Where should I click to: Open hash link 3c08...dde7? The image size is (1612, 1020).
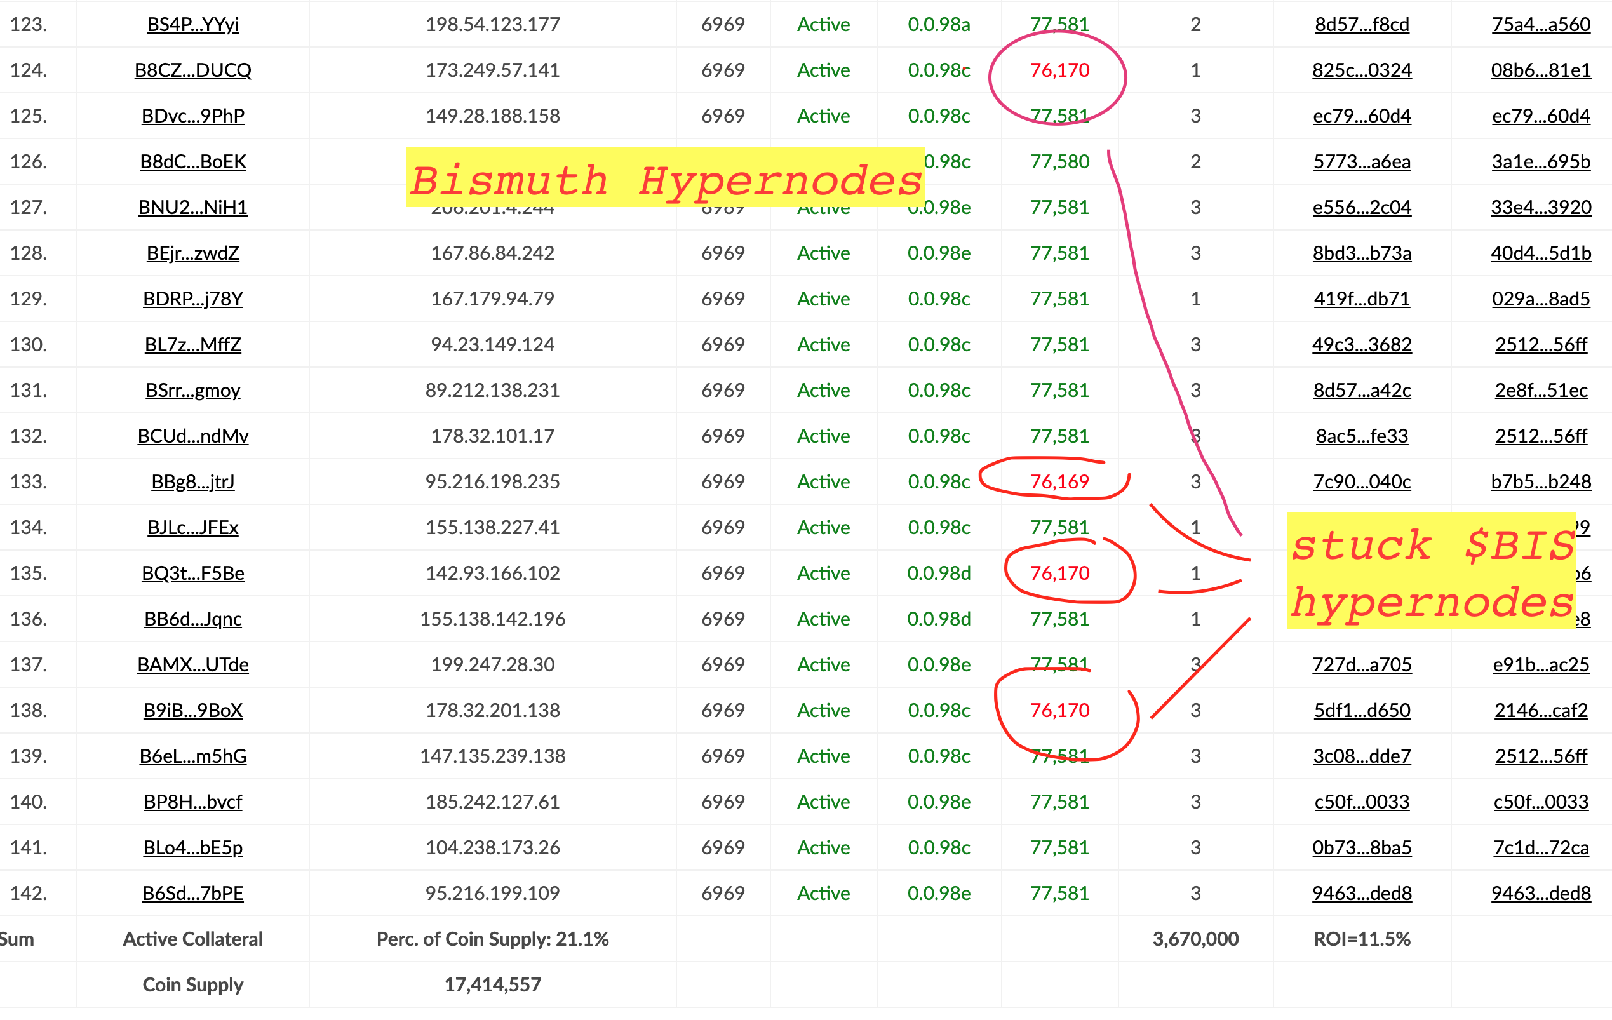(1362, 756)
